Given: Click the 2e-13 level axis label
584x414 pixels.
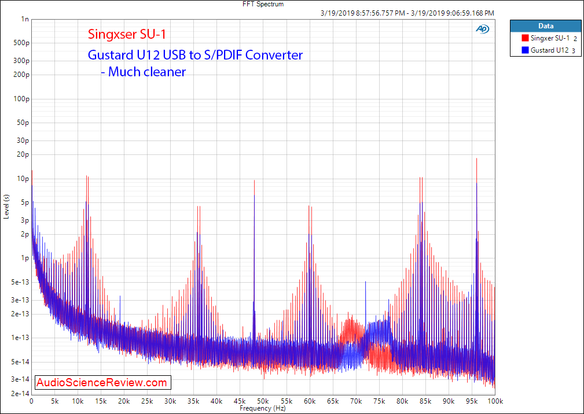Looking at the screenshot, I should pyautogui.click(x=20, y=314).
